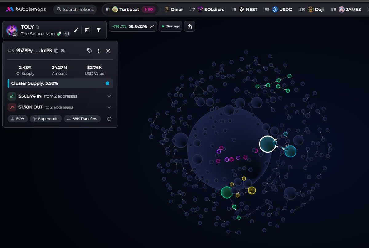Copy wallet address 9bZ9Py...knPB
The image size is (369, 248).
(56, 51)
